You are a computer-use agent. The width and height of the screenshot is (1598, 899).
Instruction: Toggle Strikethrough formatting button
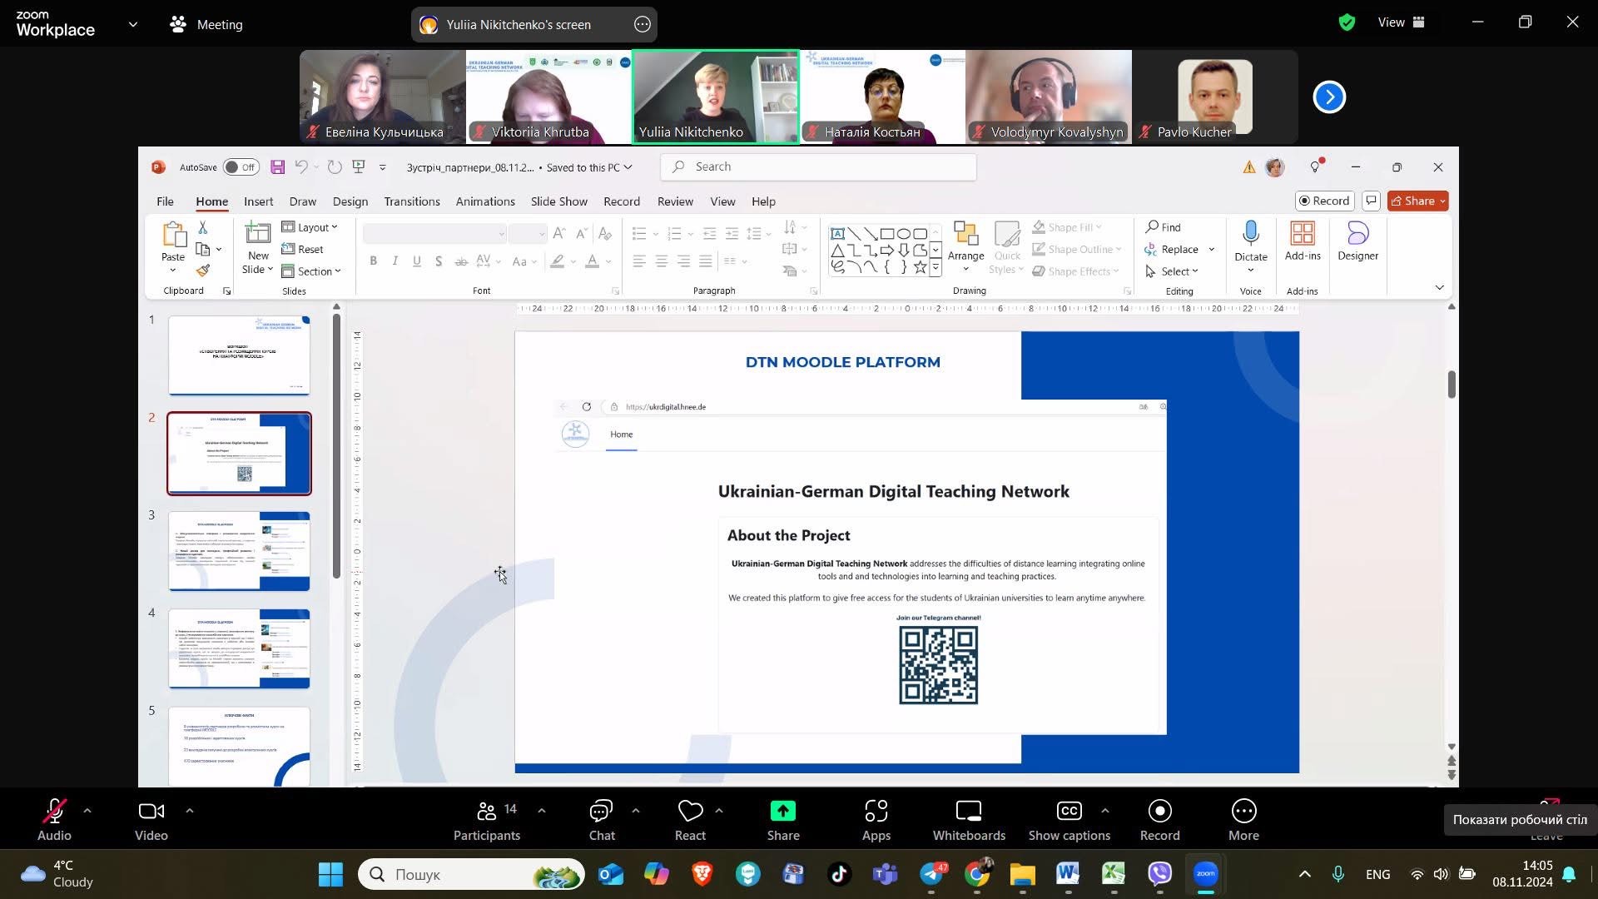461,261
